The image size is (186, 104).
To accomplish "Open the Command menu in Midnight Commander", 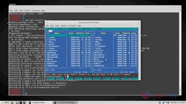I will coord(72,29).
